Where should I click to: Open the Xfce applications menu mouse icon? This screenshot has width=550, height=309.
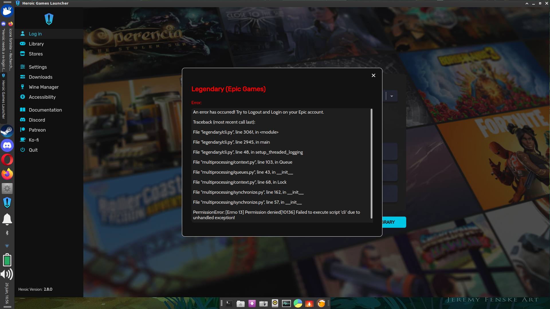pyautogui.click(x=7, y=11)
